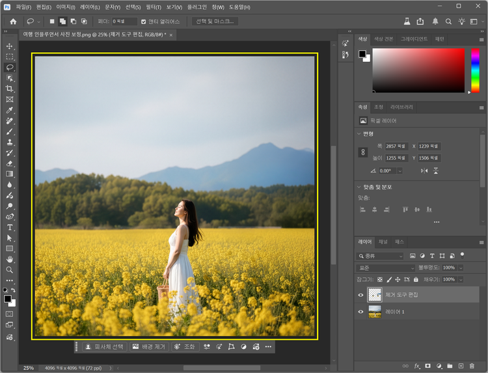Toggle visibility of 레이어 1

pos(361,312)
